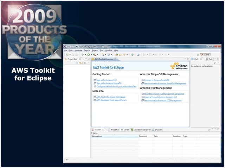Minimize the editor area
This screenshot has width=225, height=168.
pos(185,58)
